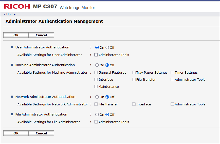Viewport: 220px width, 144px height.
Task: Click the RICOH logo in header
Action: (x=17, y=6)
